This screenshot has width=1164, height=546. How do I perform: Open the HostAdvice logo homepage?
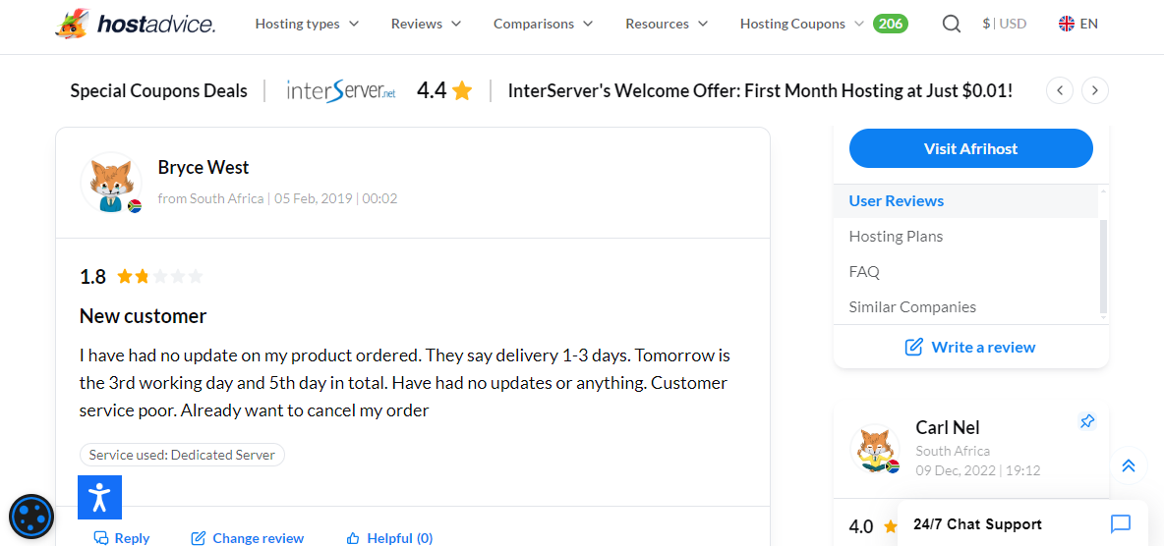click(x=135, y=25)
